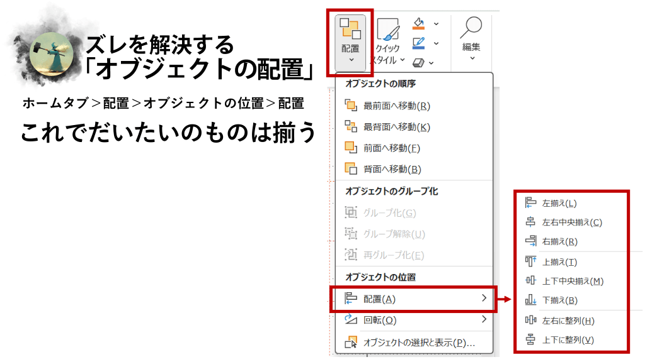This screenshot has width=645, height=362.
Task: Expand the shape fill dropdown arrow
Action: pos(436,24)
